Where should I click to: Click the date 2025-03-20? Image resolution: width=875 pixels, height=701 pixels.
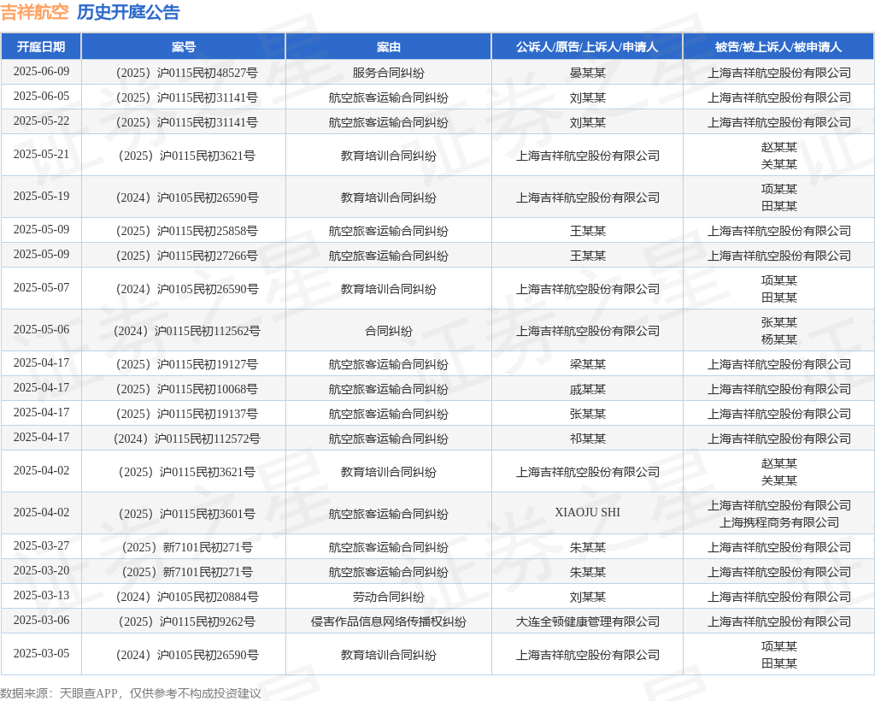(x=41, y=570)
